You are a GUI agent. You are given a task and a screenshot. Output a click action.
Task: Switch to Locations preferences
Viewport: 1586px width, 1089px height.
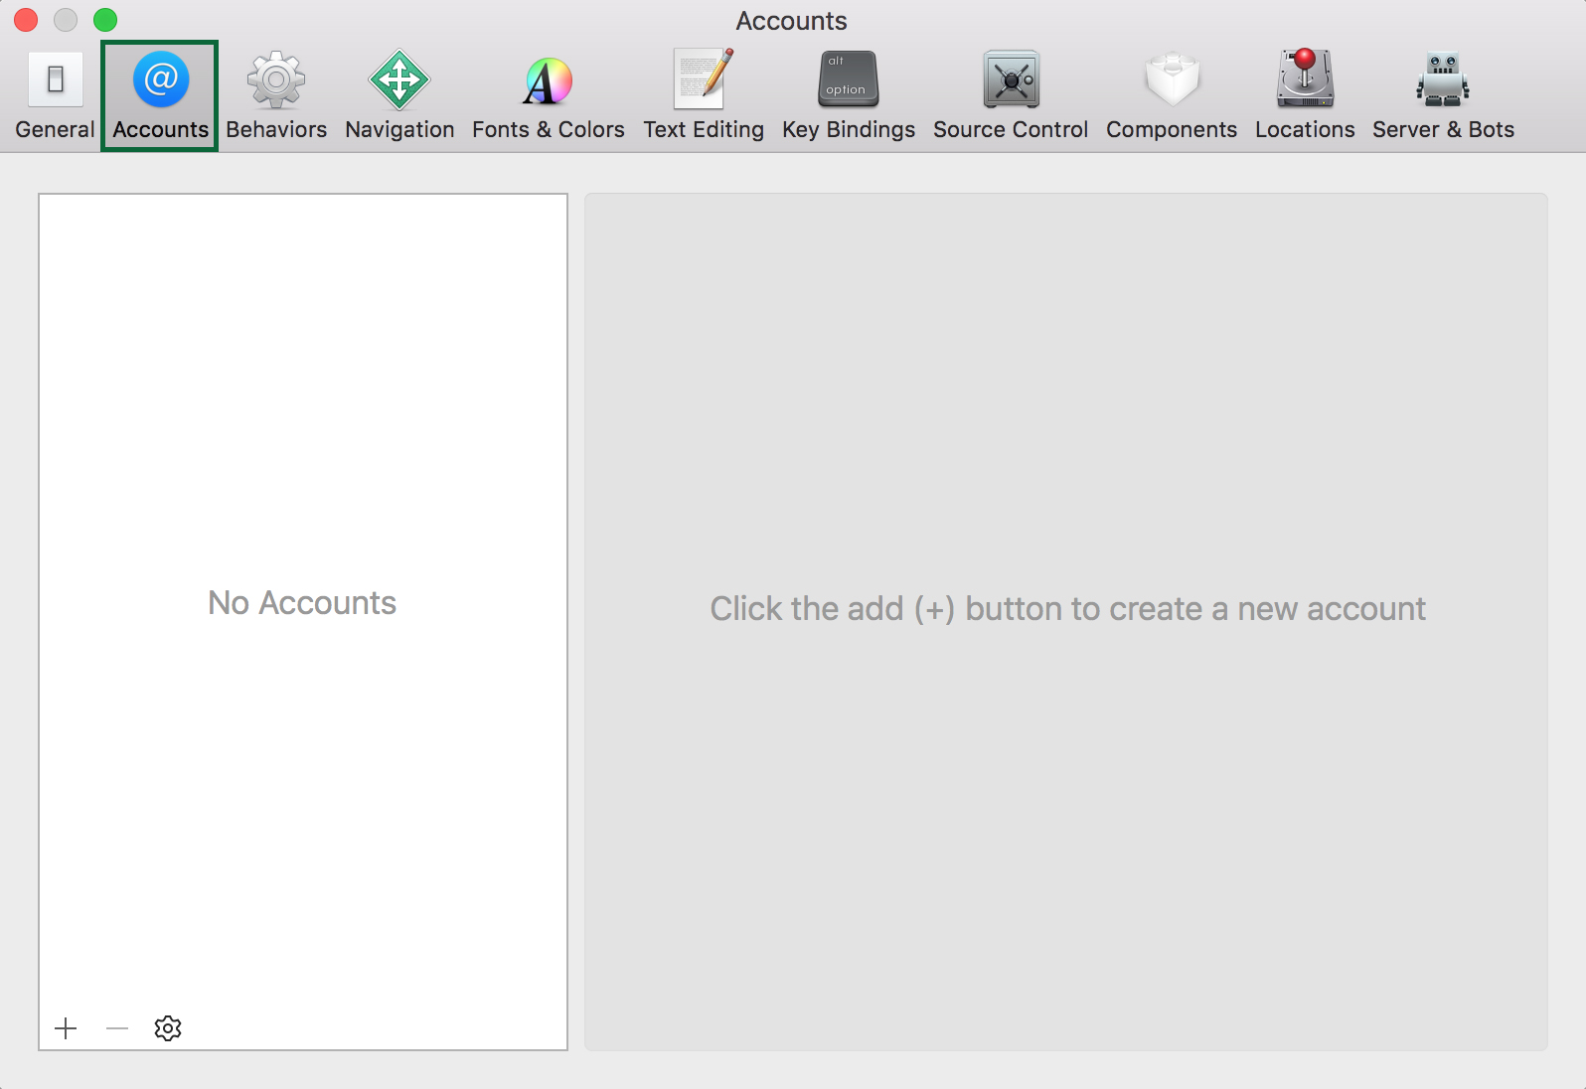coord(1305,96)
